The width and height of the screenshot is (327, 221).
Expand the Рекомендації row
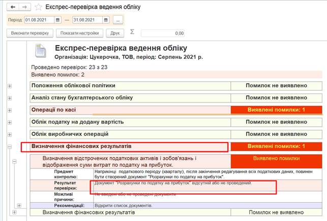click(19, 205)
